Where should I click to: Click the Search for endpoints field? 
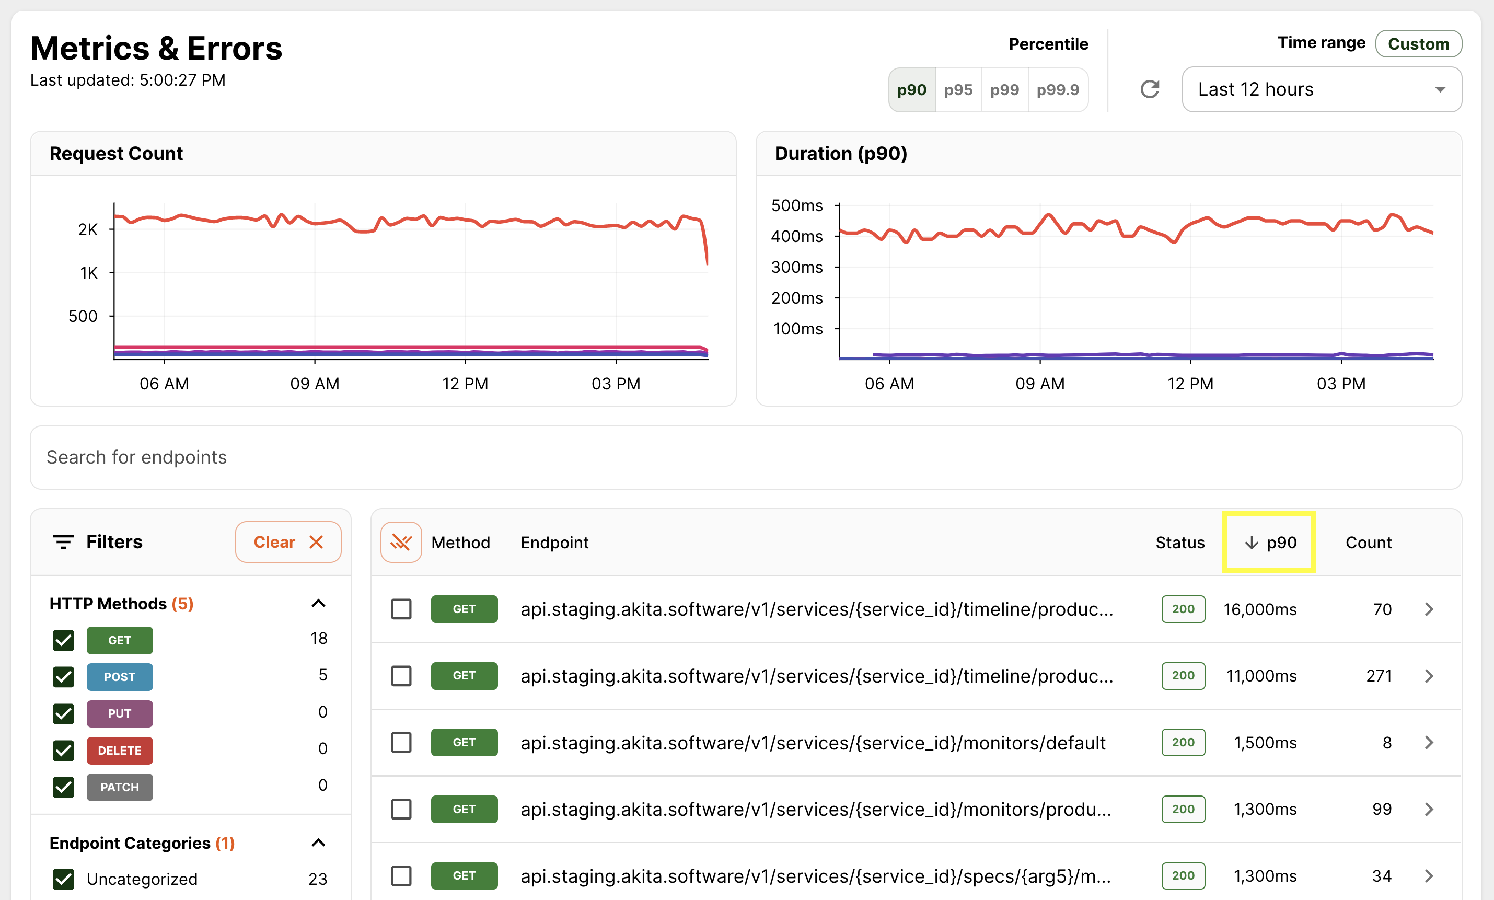(745, 457)
